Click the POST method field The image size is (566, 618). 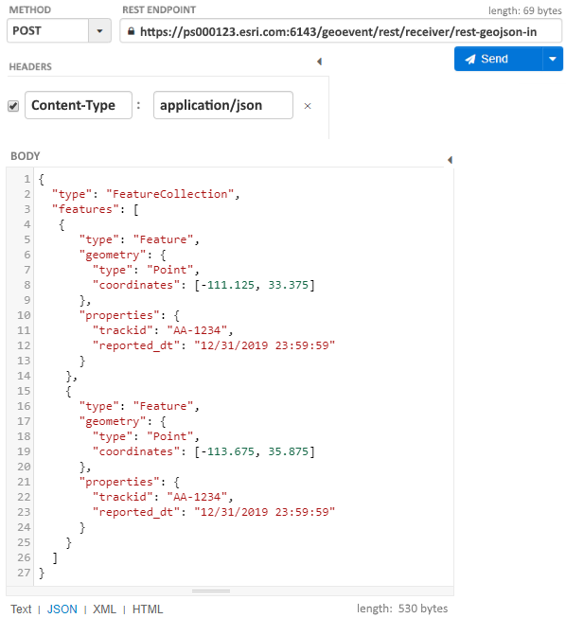tap(47, 30)
